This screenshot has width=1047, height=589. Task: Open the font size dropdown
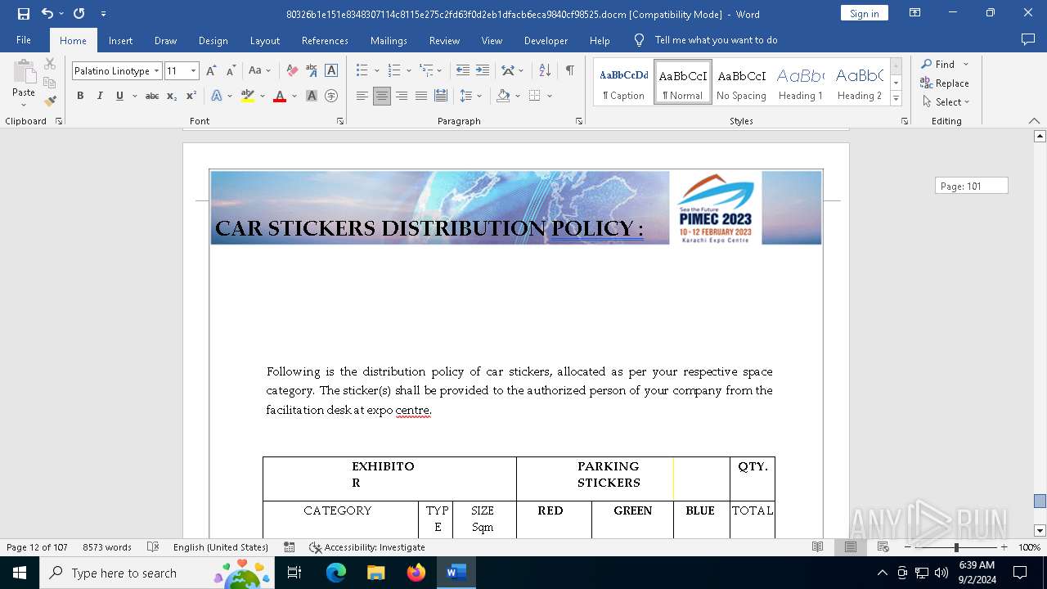pyautogui.click(x=193, y=71)
